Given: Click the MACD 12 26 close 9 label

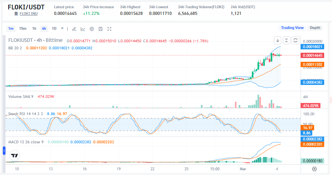Looking at the screenshot, I should 26,142.
